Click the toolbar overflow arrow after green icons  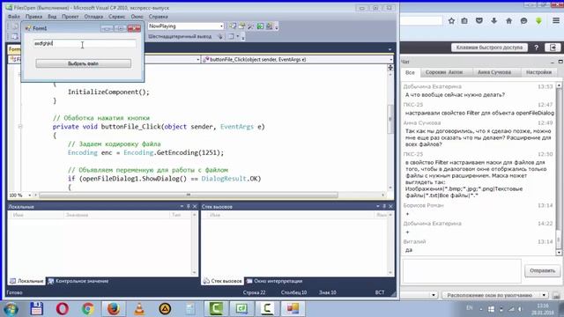(277, 27)
